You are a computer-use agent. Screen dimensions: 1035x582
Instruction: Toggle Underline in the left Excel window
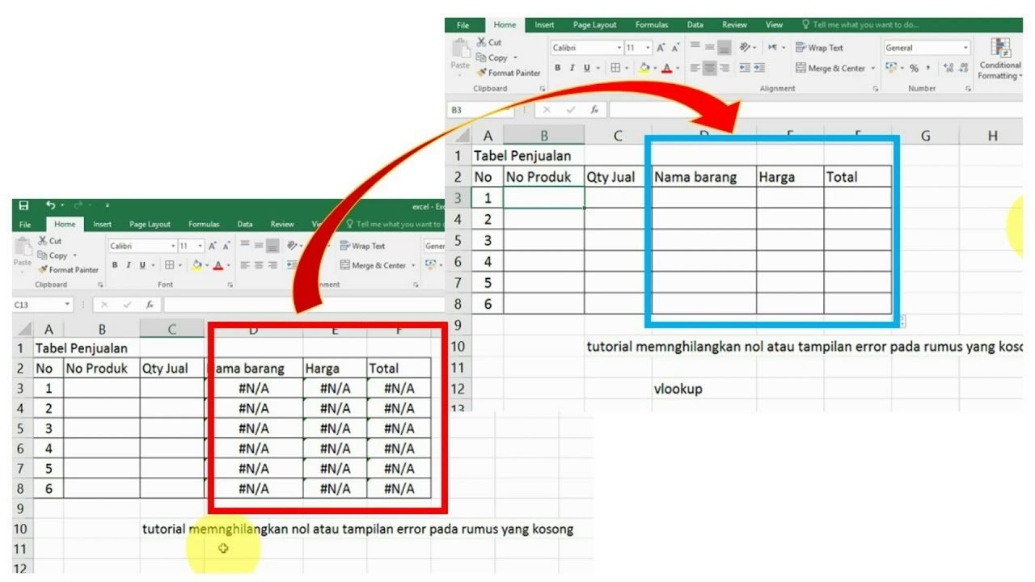click(x=142, y=265)
